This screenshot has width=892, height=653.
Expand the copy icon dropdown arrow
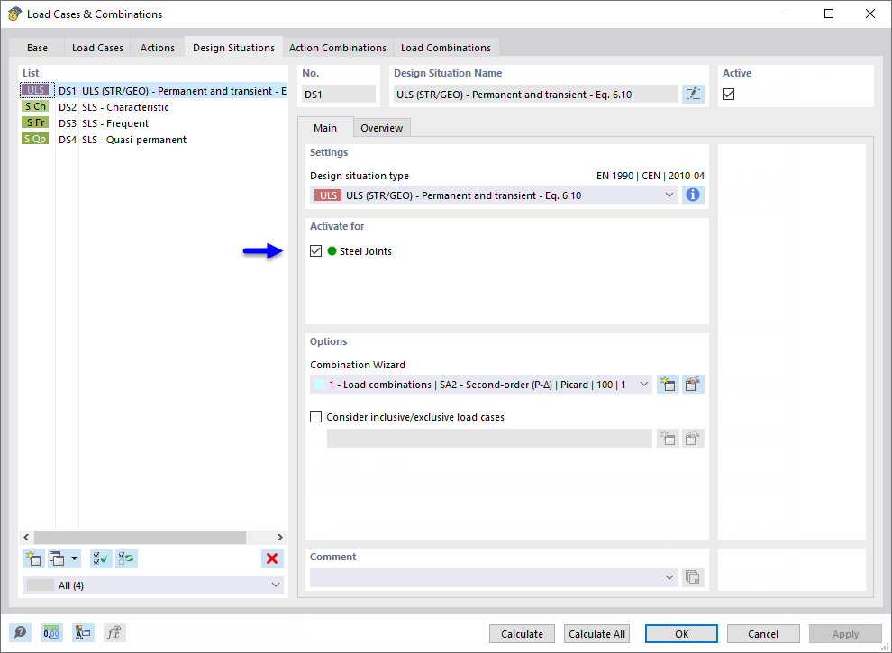click(x=74, y=558)
